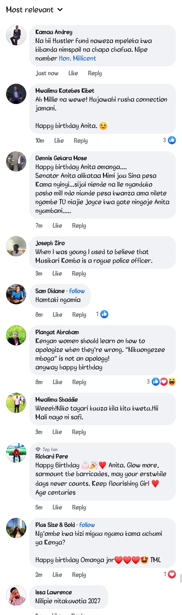Image resolution: width=182 pixels, height=615 pixels.
Task: Click the Hon. Millicent mention link
Action: click(77, 58)
